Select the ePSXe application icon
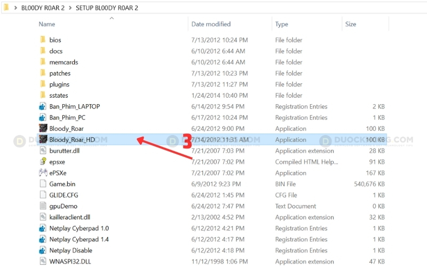Viewport: 427px width, 267px height. (x=43, y=173)
